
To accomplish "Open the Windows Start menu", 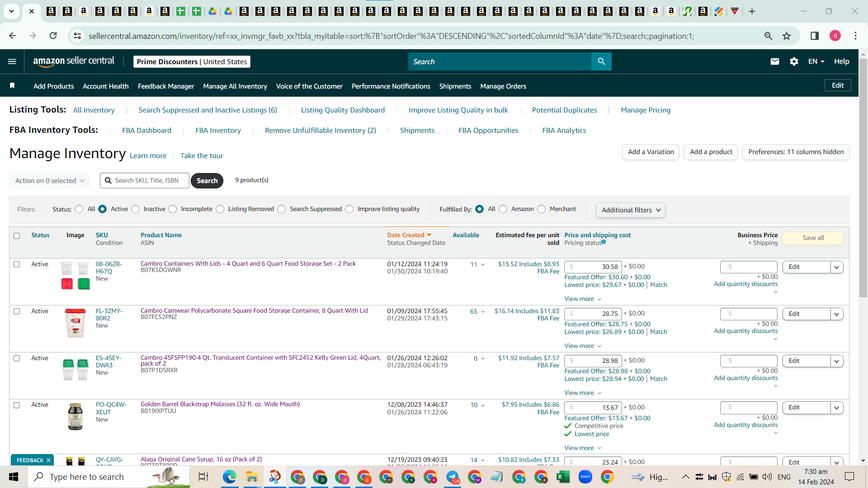I will click(x=14, y=477).
